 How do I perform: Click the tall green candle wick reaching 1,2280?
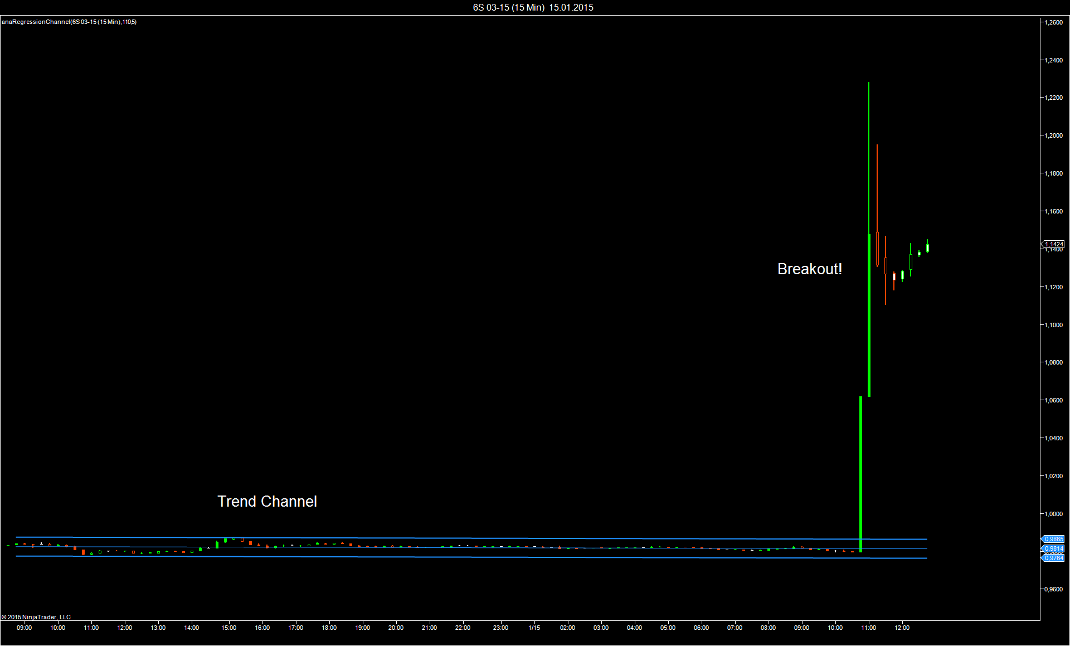pyautogui.click(x=869, y=158)
